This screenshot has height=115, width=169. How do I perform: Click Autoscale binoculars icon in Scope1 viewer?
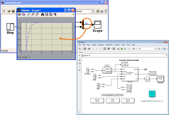tap(42, 14)
